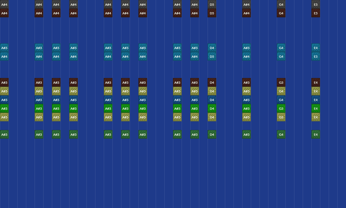Select the blue G4 note block
This screenshot has width=346, height=208.
point(281,100)
